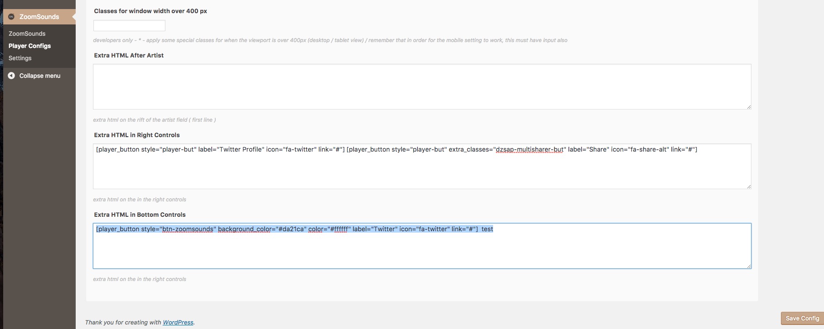
Task: Click the Right Controls textarea resize handle
Action: point(749,186)
